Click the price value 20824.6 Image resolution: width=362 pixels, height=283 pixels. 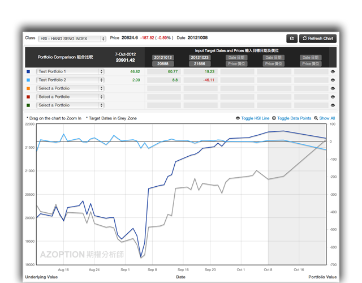(x=130, y=38)
